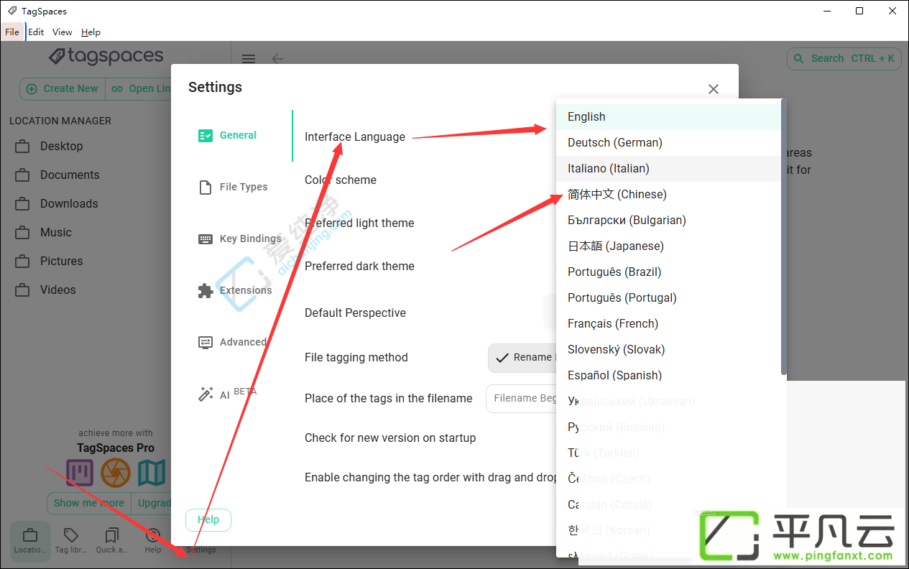Click the purple kanban Pro icon
The width and height of the screenshot is (909, 569).
pyautogui.click(x=80, y=473)
